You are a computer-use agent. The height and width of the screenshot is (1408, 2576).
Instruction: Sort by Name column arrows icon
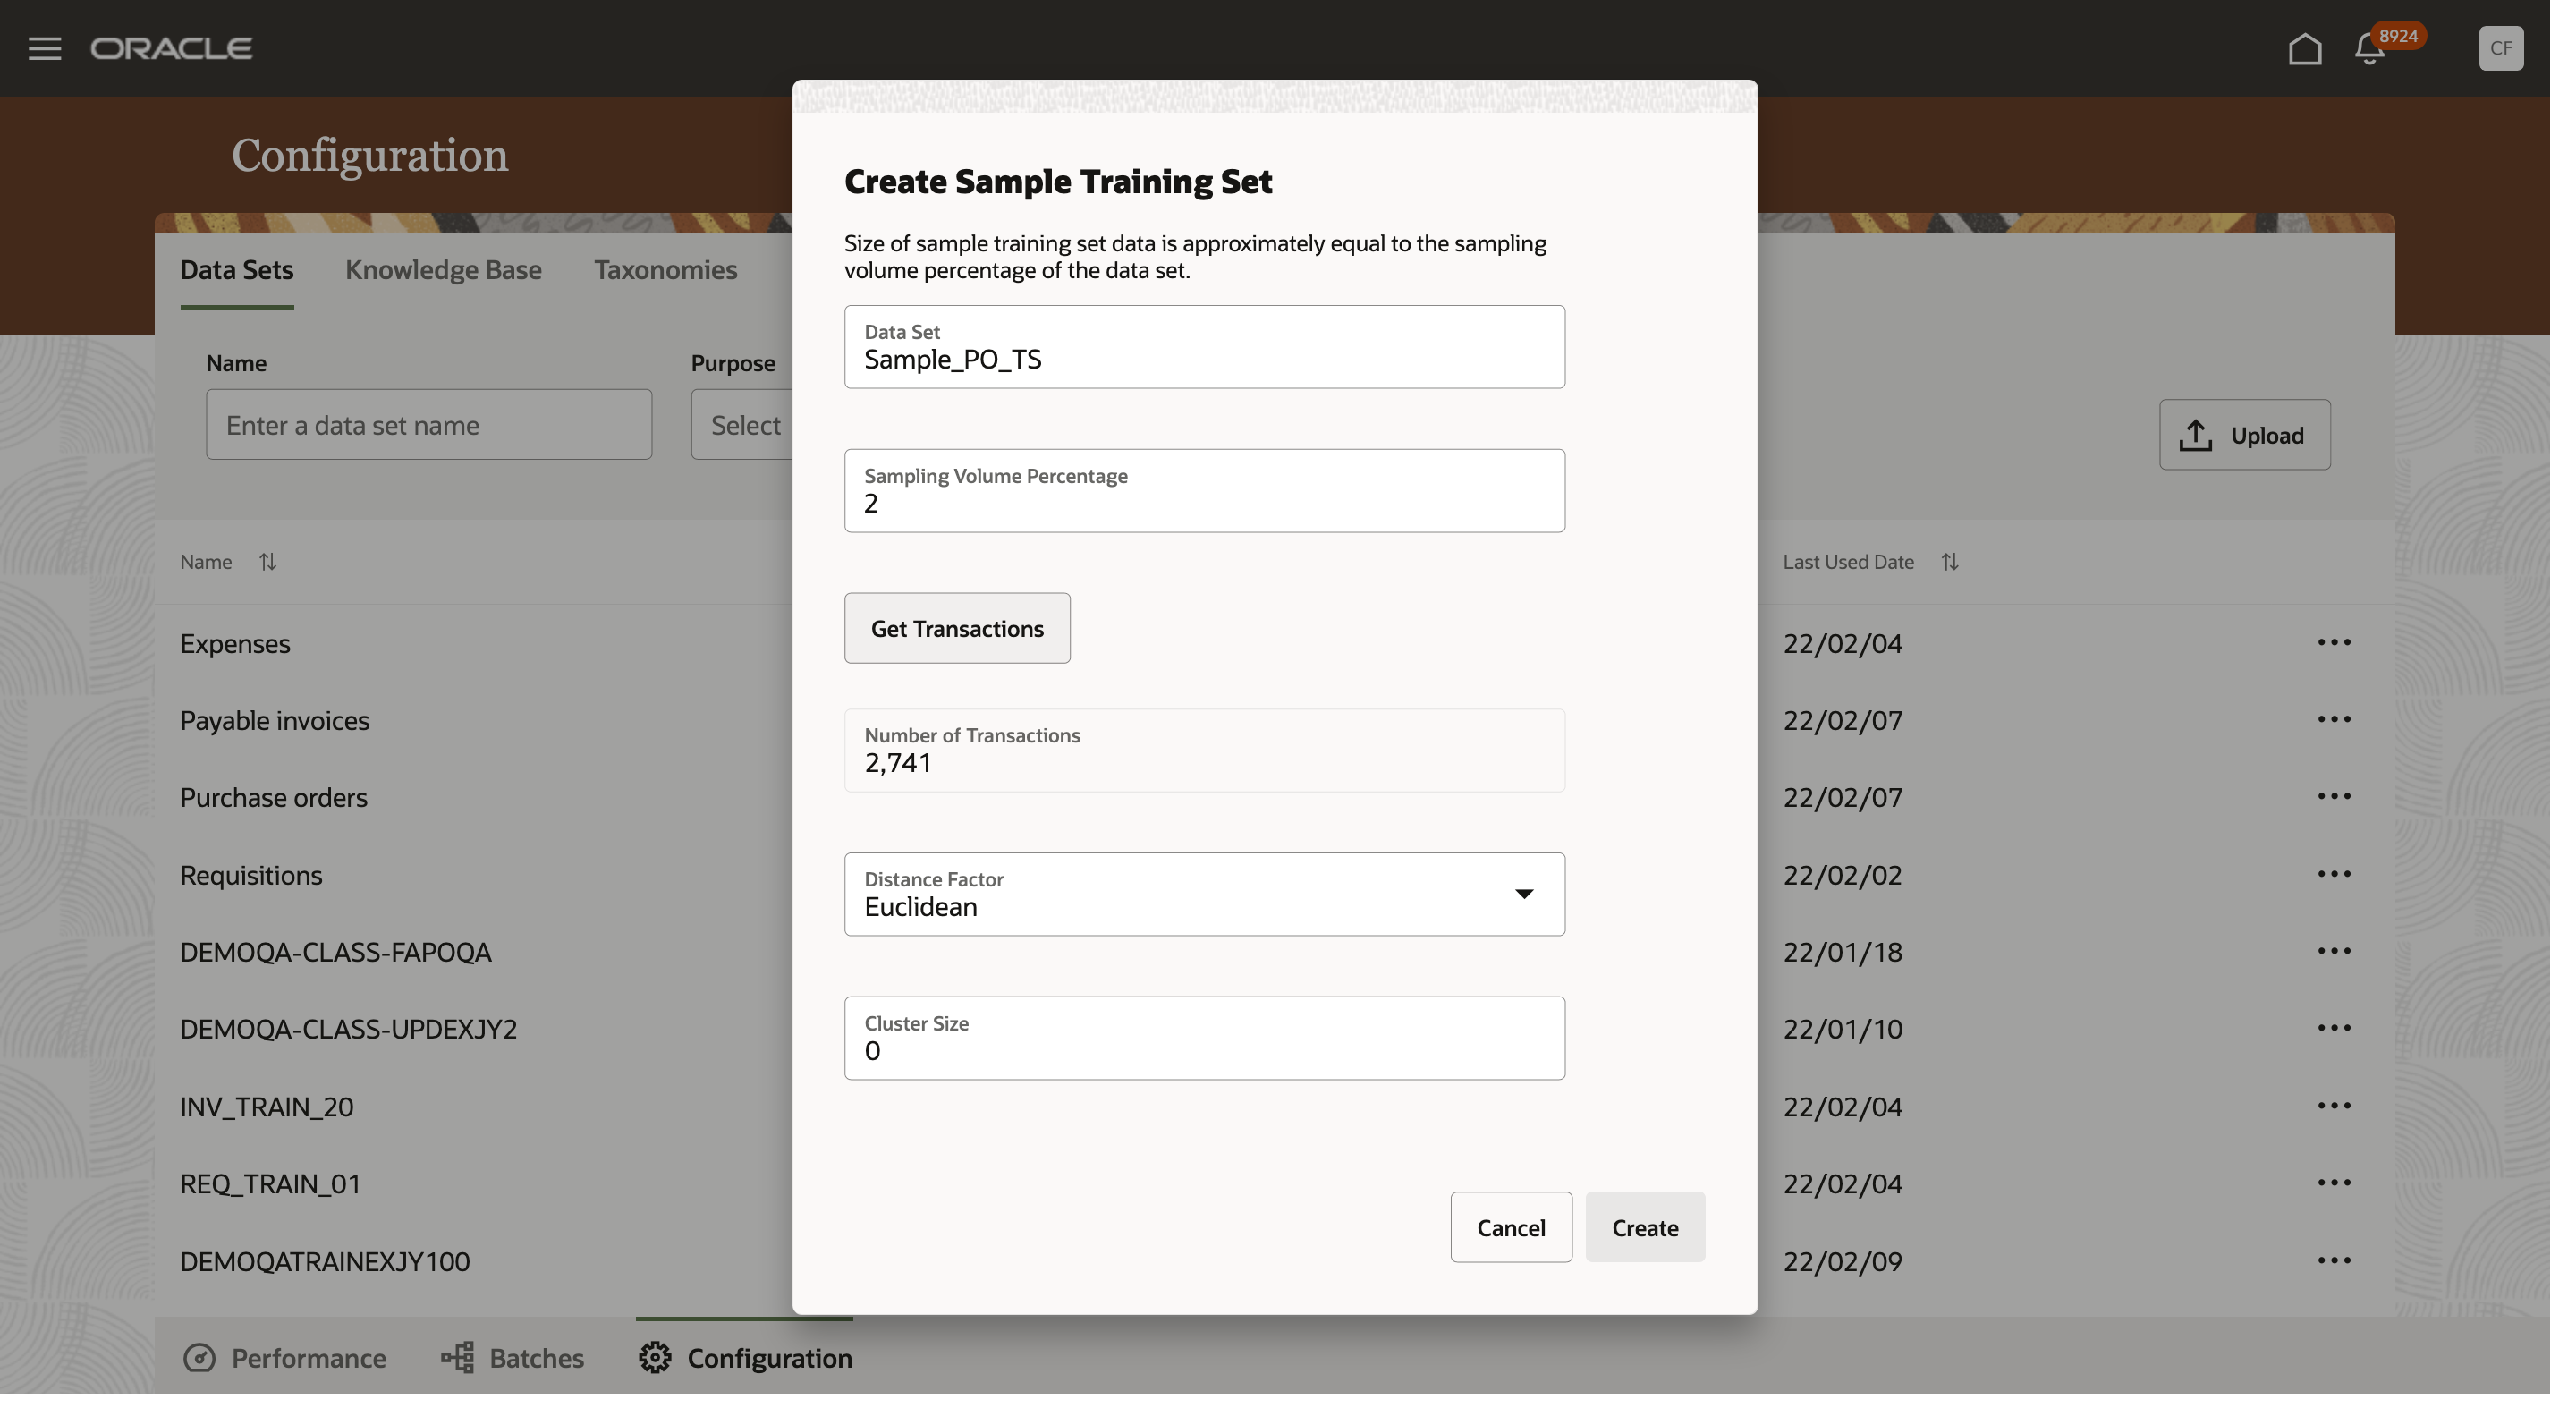click(x=267, y=562)
